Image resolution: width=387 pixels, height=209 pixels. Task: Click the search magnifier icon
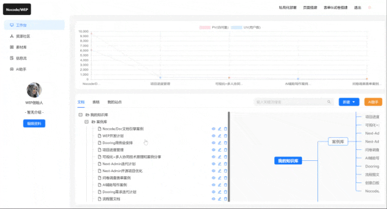click(329, 102)
